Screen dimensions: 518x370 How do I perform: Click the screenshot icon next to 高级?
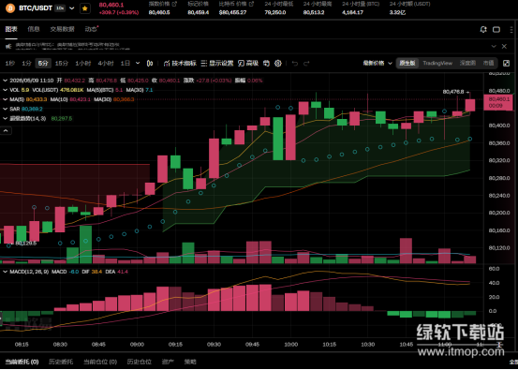[267, 63]
